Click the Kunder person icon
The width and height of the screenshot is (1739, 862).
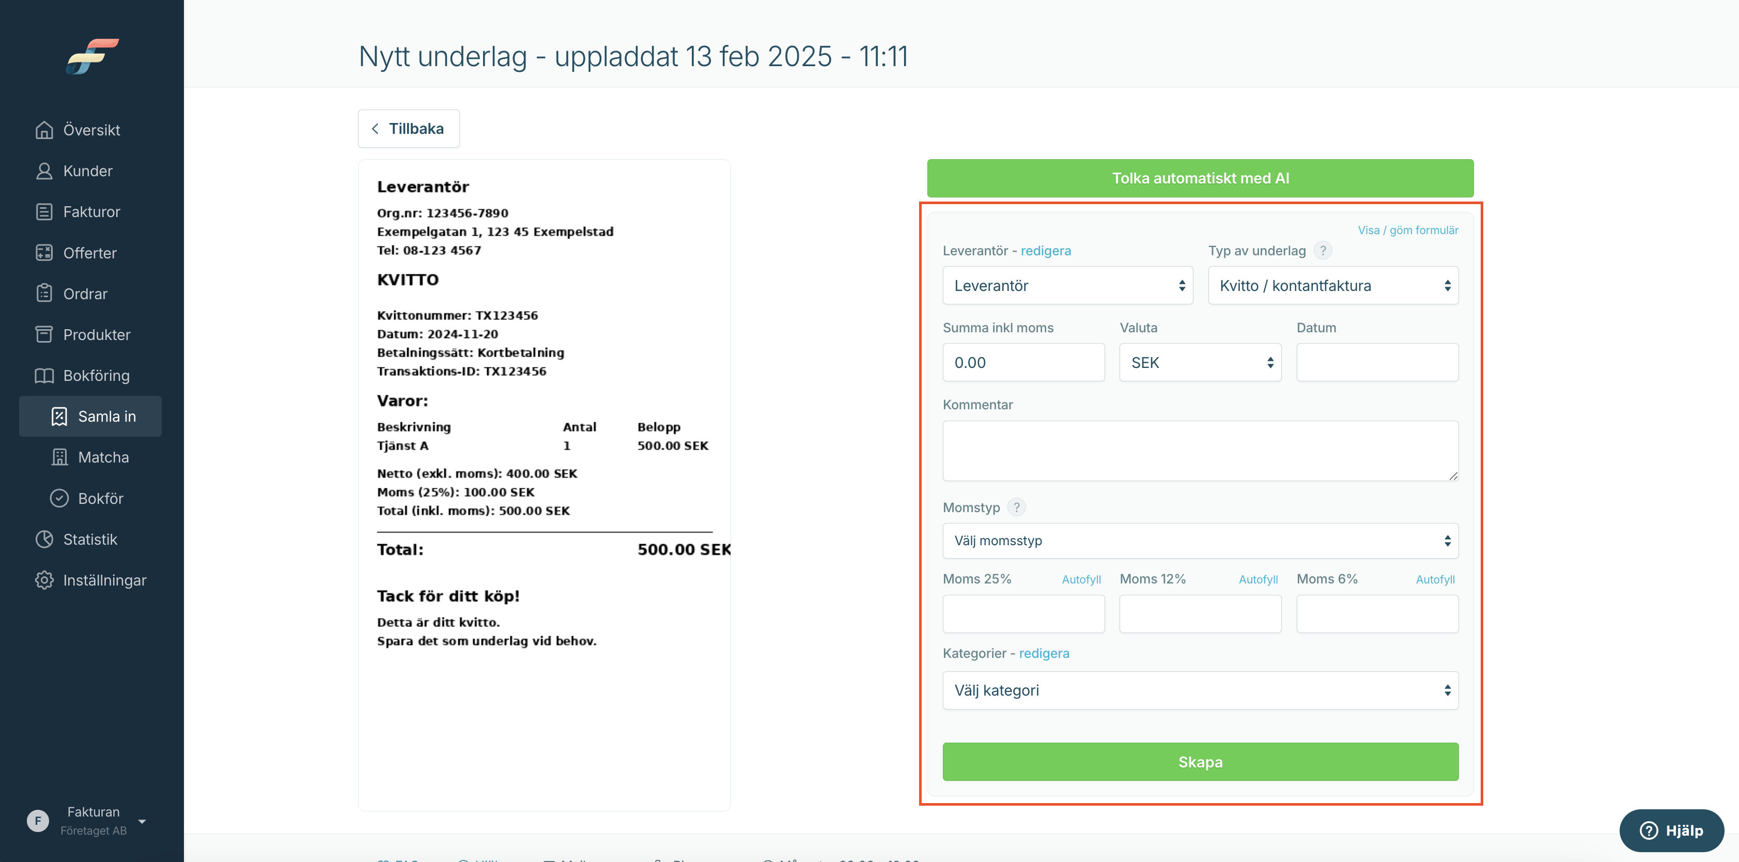tap(44, 171)
